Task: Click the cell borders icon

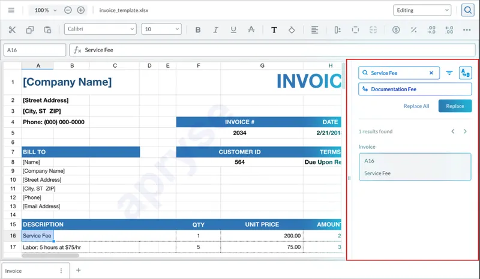Action: (355, 30)
